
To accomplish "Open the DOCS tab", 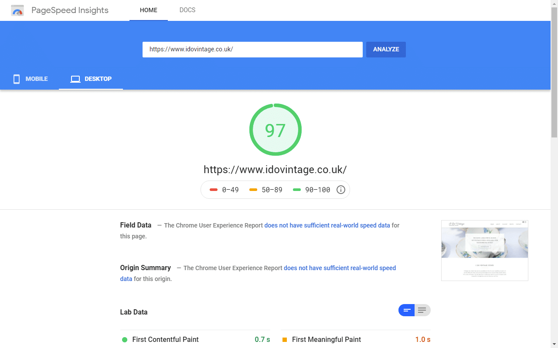I will [x=187, y=10].
